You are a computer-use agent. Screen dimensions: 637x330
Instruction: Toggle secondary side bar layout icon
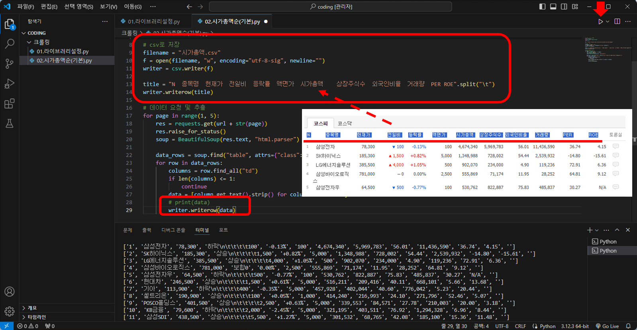tap(564, 7)
